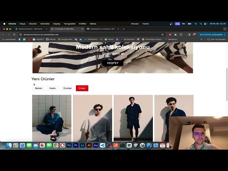Open W3Schools bookmark
Viewport: 228px width, 171px height.
(91, 39)
